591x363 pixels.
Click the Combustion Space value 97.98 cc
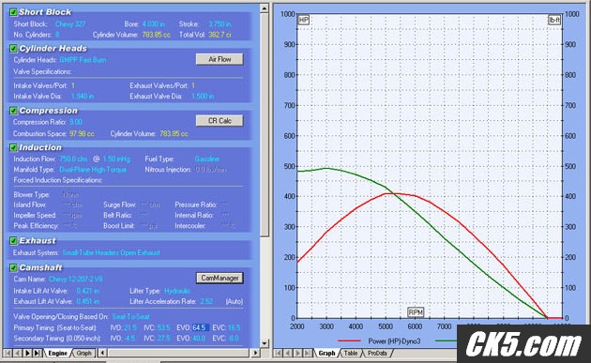point(82,134)
